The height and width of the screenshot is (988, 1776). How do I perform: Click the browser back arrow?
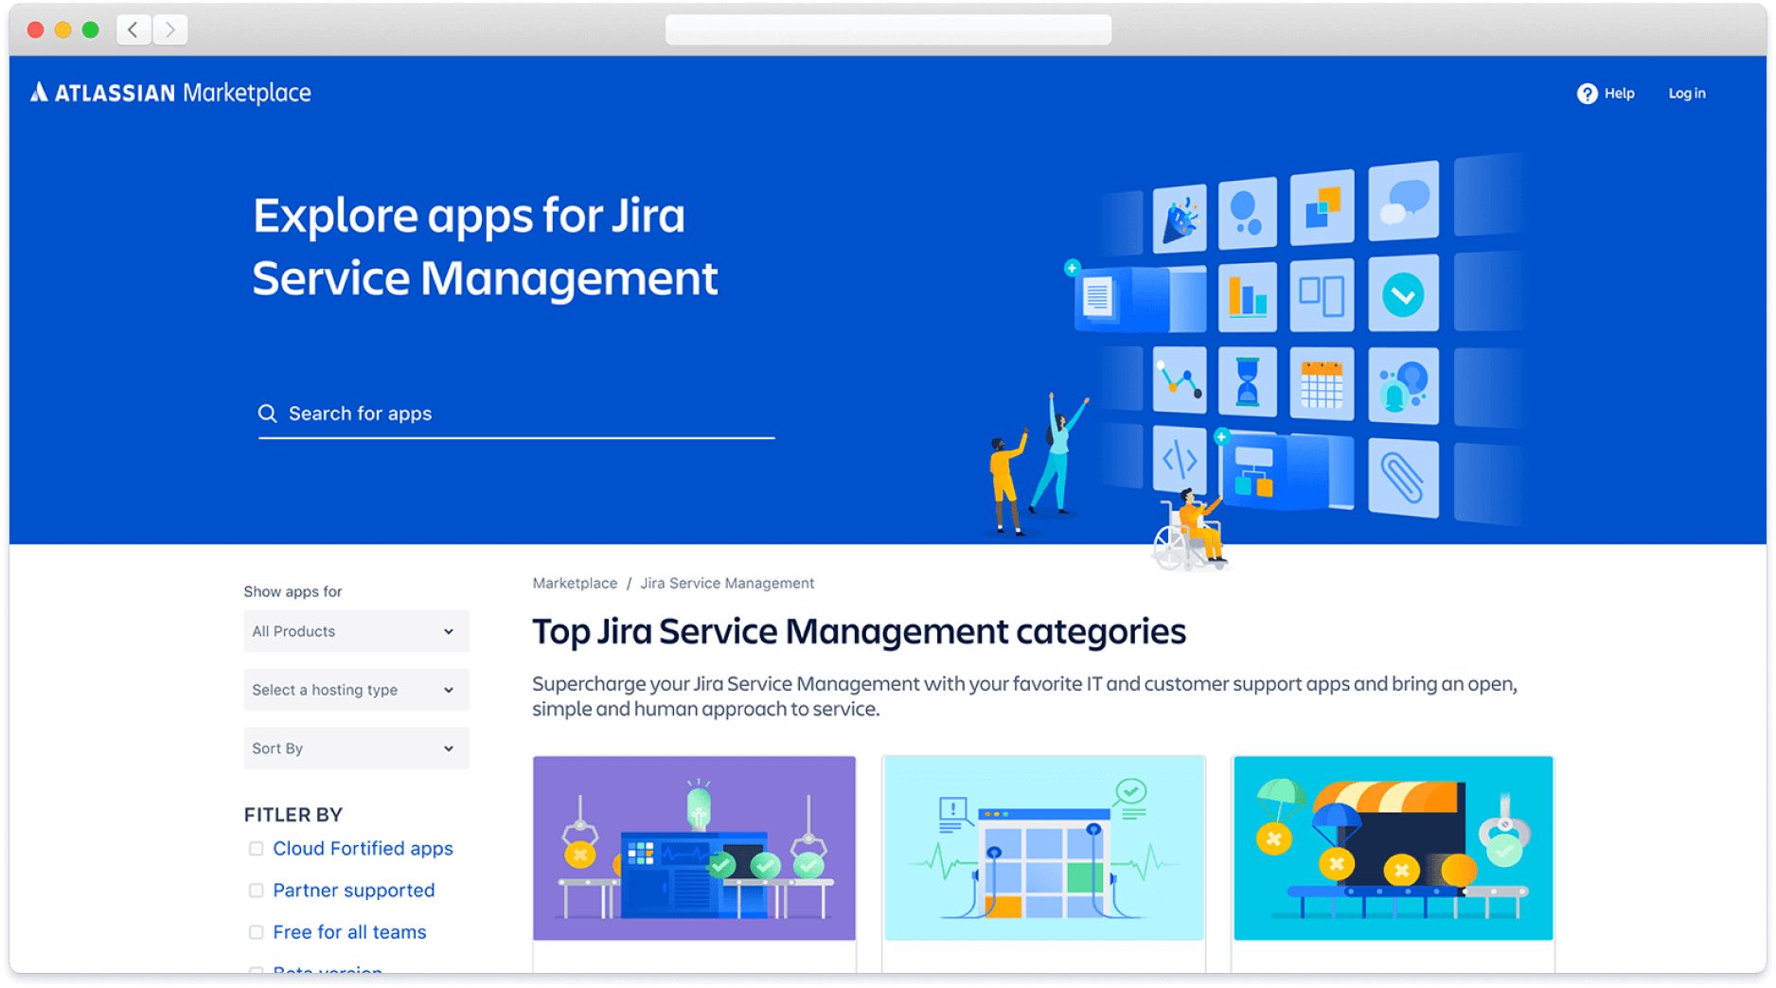(133, 29)
